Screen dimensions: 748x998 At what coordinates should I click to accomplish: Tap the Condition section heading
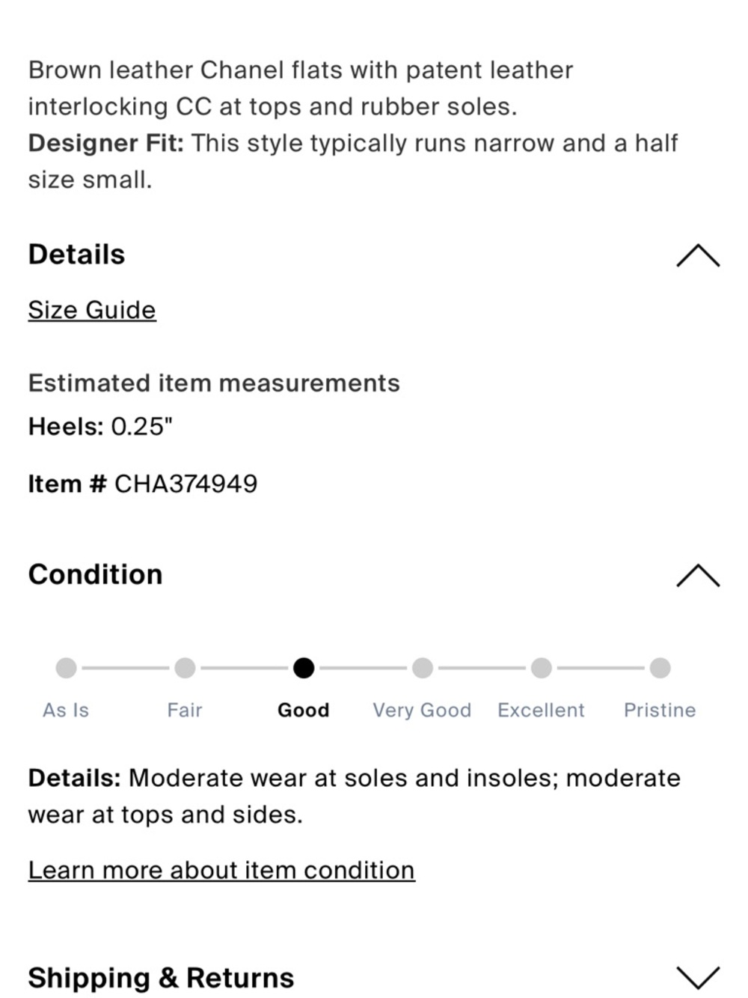[x=95, y=574]
